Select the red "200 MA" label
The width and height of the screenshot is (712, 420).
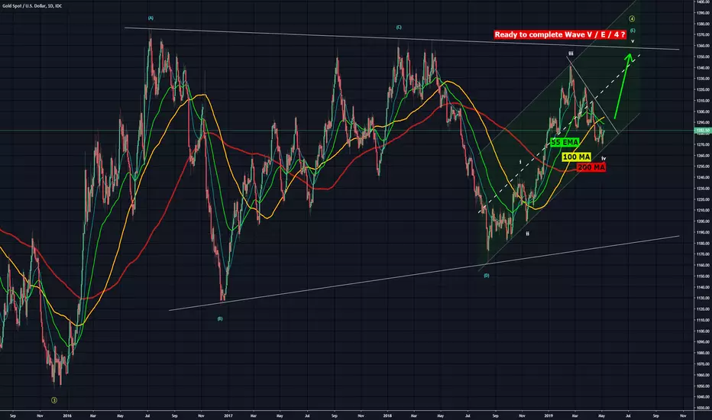coord(591,167)
